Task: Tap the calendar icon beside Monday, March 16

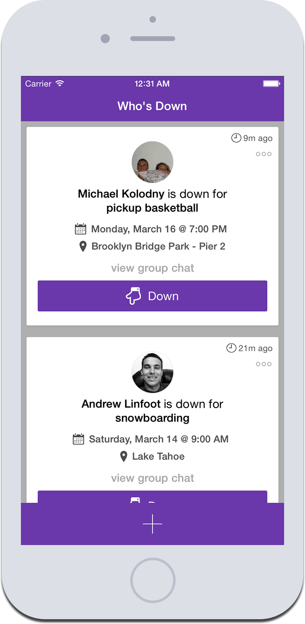Action: coord(81,229)
